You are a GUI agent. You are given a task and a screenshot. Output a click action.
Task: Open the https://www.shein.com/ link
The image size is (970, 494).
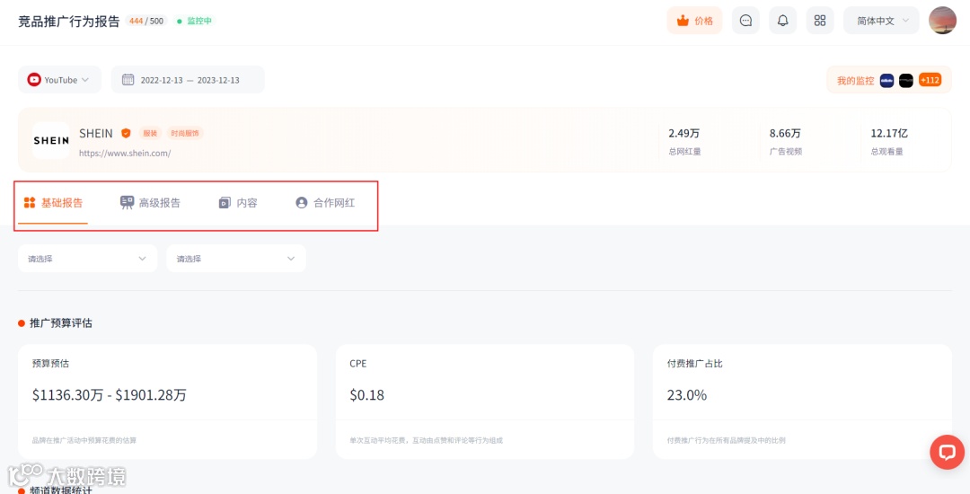[x=125, y=153]
